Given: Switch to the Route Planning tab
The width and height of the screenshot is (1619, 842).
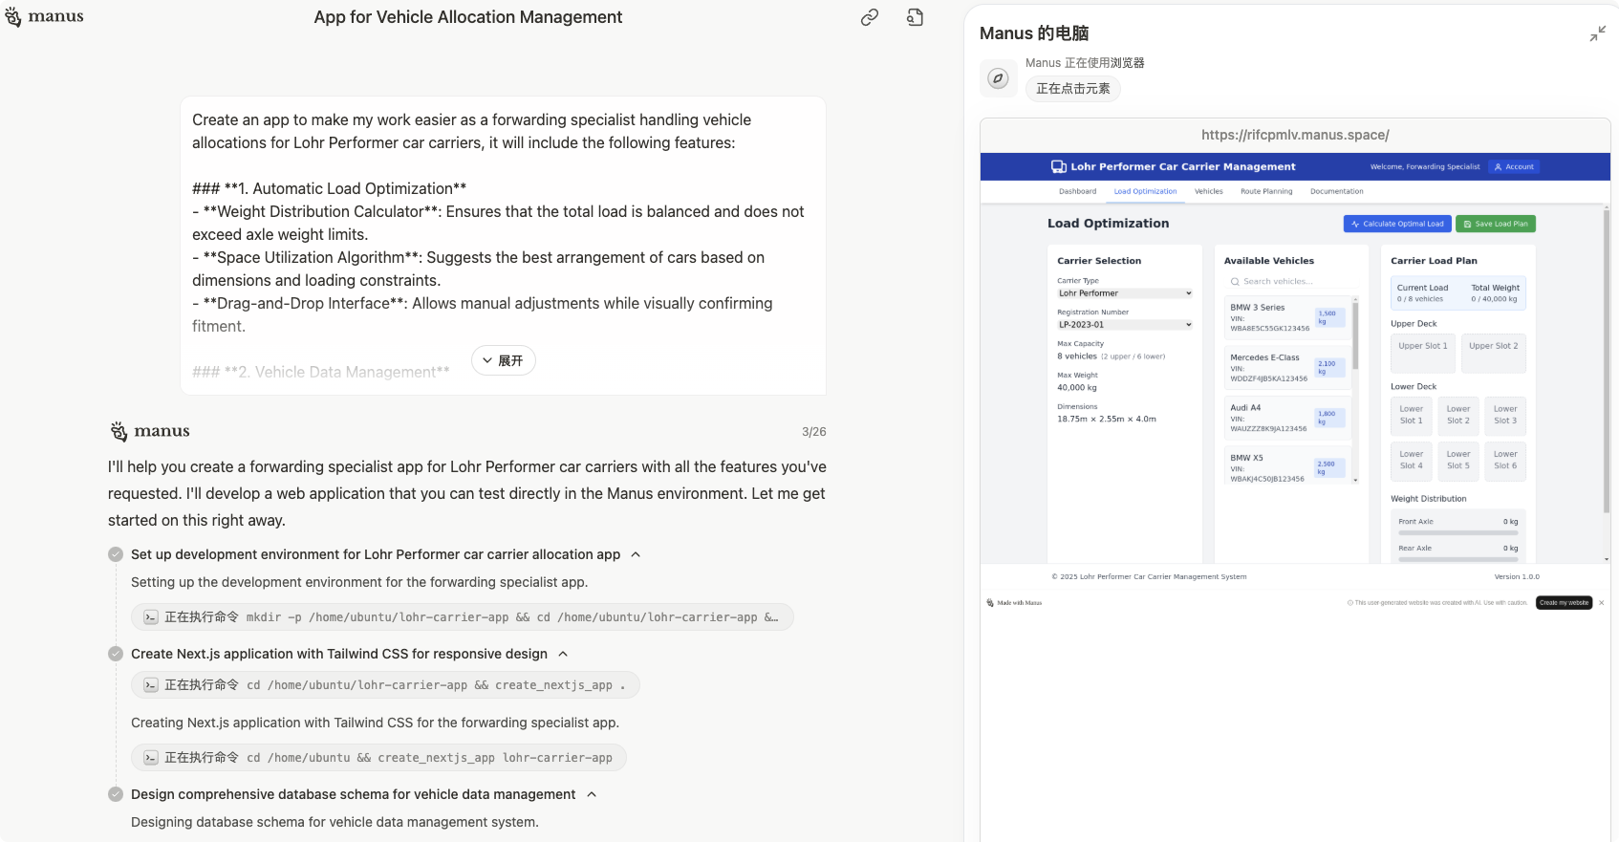Looking at the screenshot, I should tap(1265, 191).
